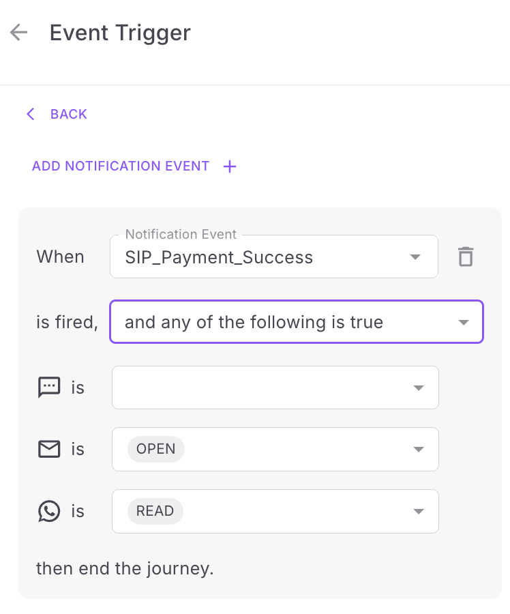
Task: Click the caret in the condition selector
Action: point(464,323)
